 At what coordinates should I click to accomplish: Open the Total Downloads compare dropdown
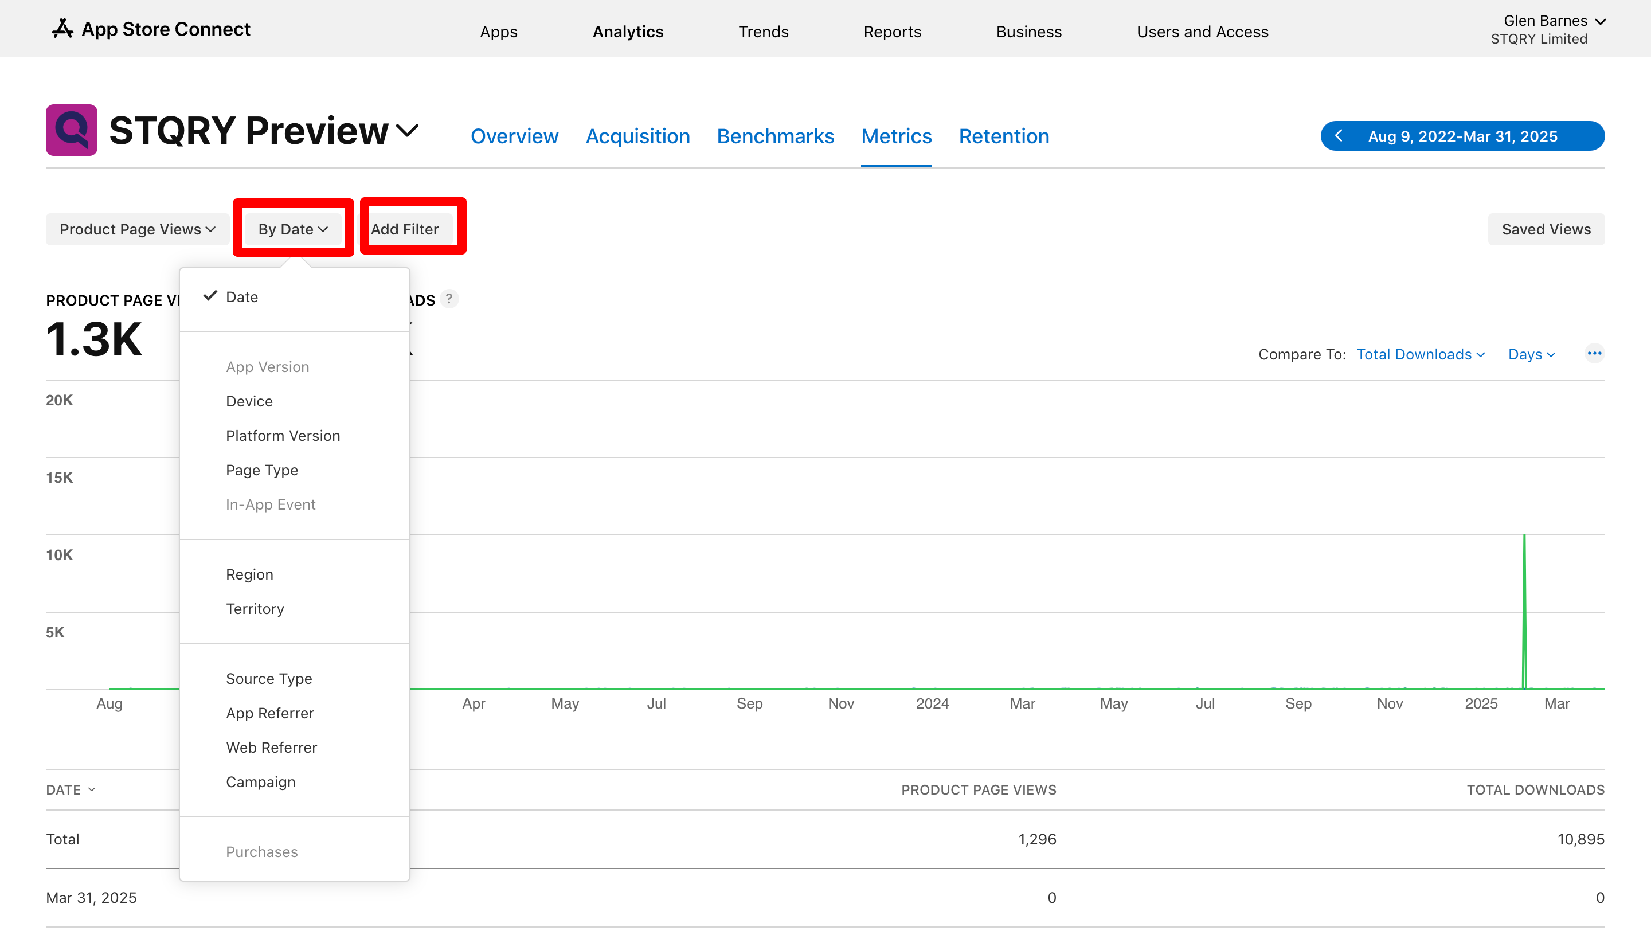1421,354
